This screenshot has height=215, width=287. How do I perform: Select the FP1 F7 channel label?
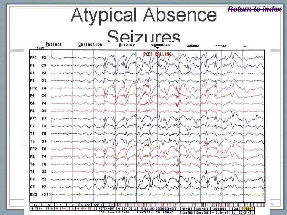[x=38, y=119]
